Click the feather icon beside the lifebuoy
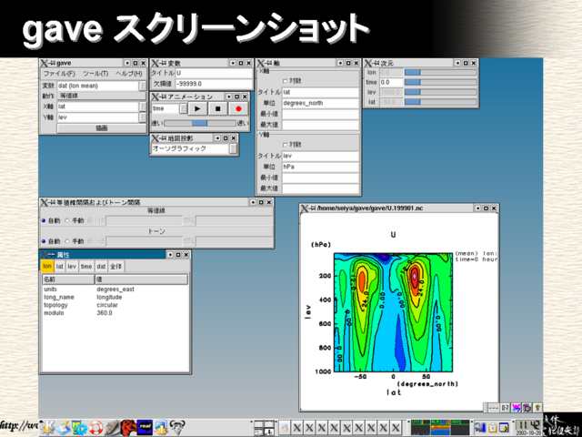The image size is (582, 437). [112, 427]
